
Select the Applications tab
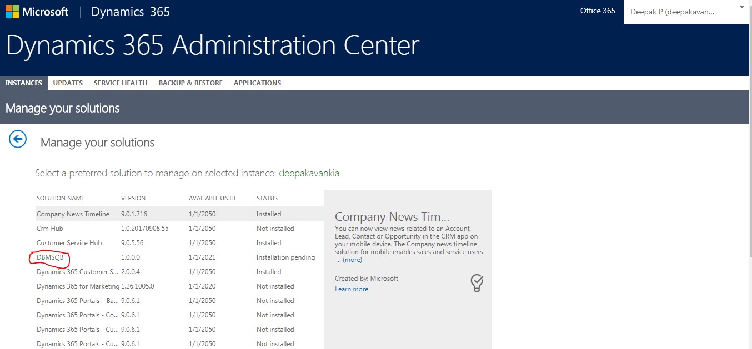[257, 83]
